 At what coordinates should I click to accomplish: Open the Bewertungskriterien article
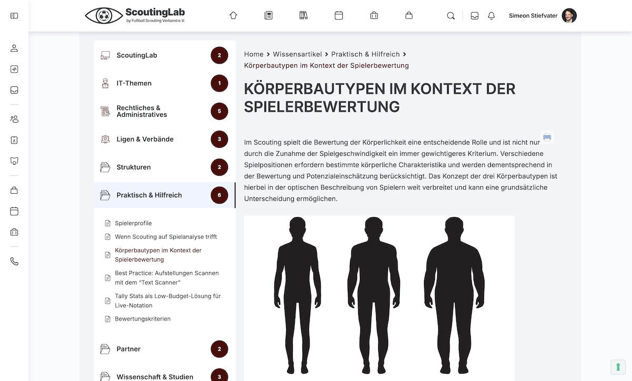[142, 319]
